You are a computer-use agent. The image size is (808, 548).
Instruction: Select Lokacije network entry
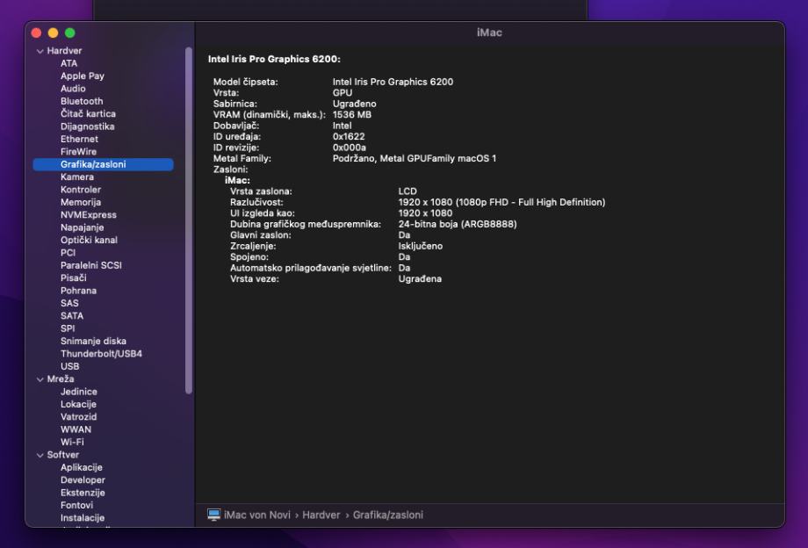[x=78, y=404]
